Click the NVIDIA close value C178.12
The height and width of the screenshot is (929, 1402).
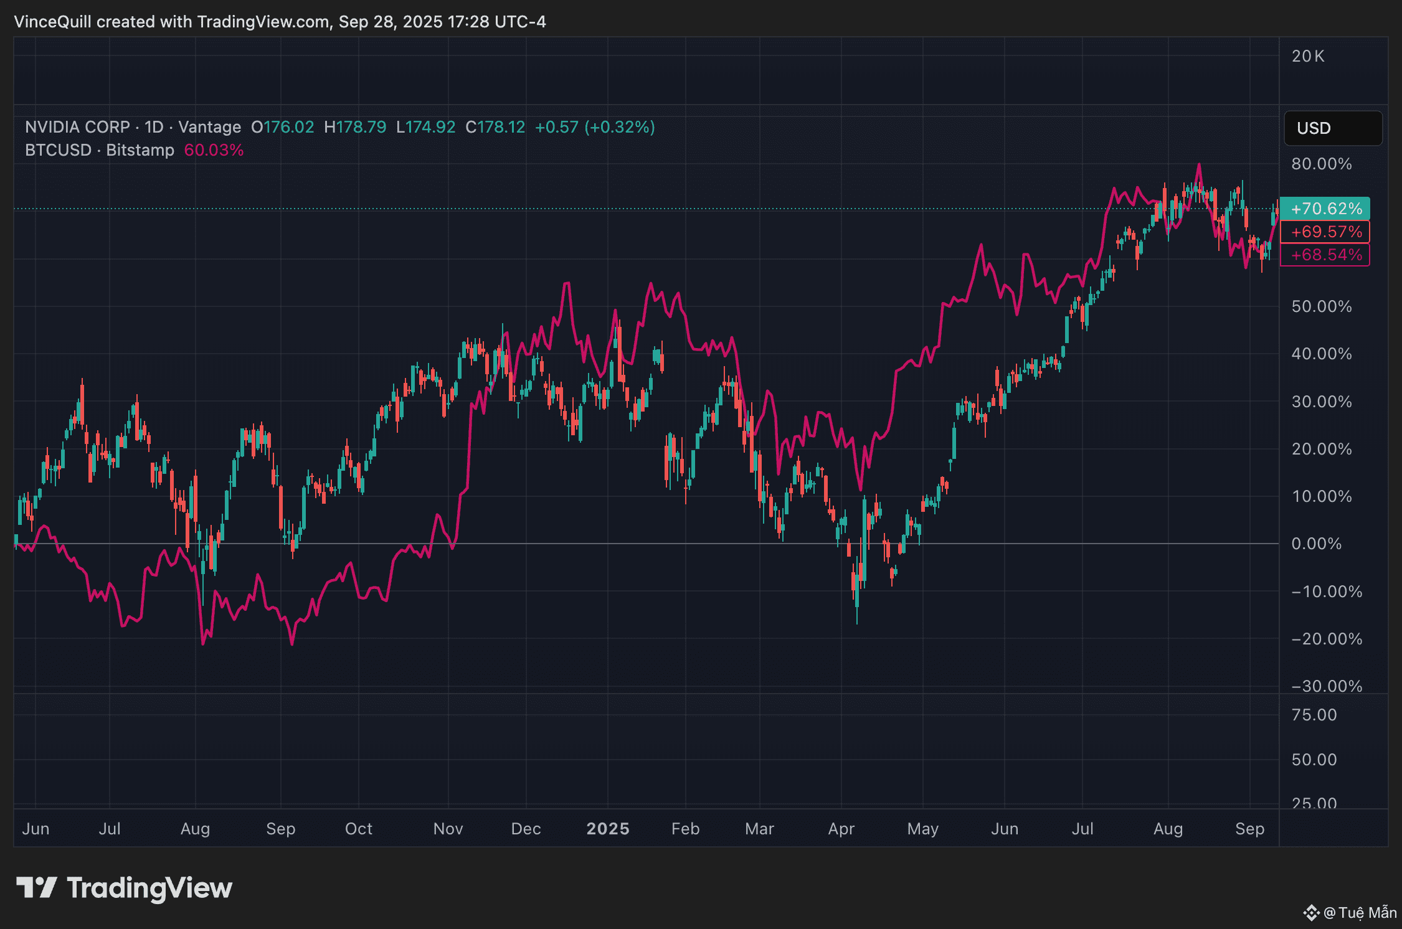pos(496,127)
